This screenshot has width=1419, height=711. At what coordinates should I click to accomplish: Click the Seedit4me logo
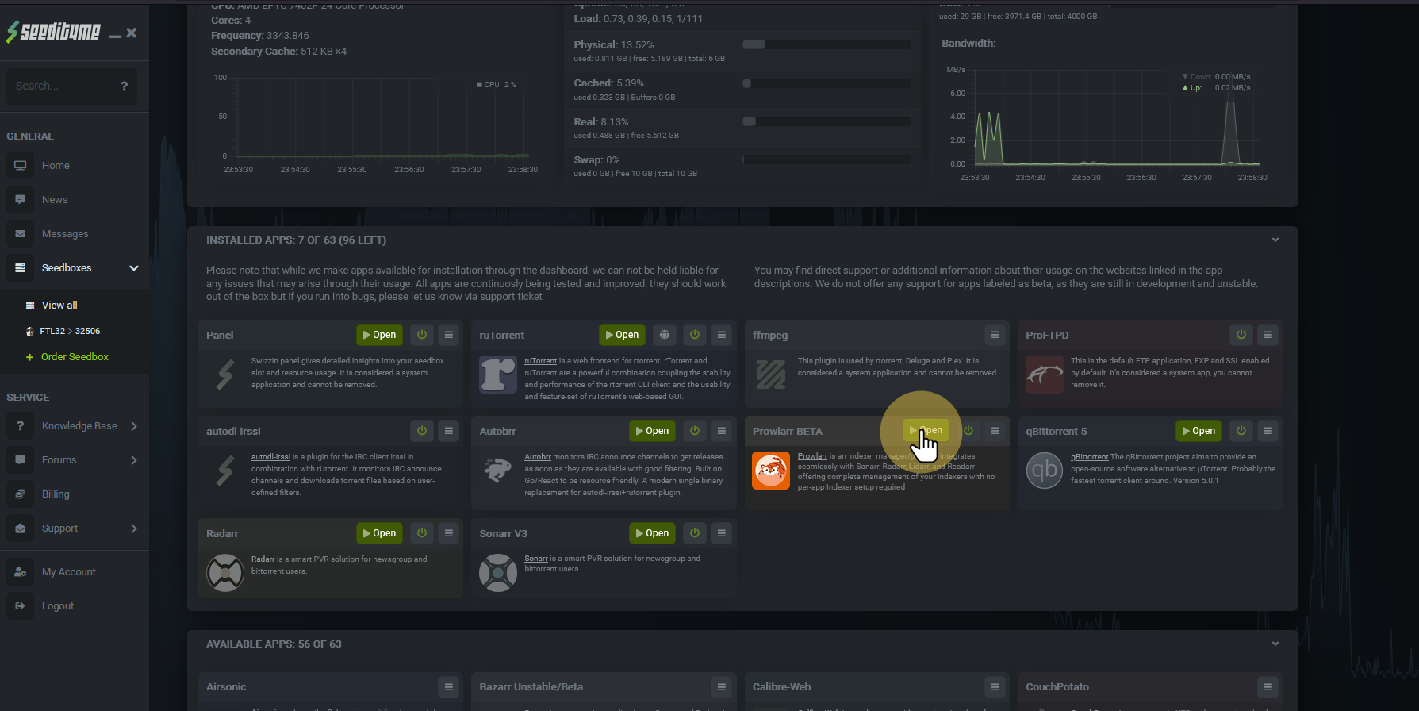53,32
